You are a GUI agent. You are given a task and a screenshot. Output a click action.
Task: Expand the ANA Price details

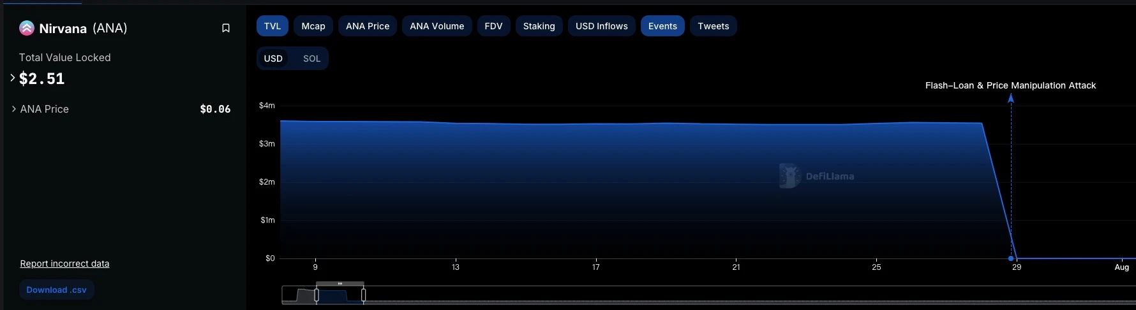(14, 109)
